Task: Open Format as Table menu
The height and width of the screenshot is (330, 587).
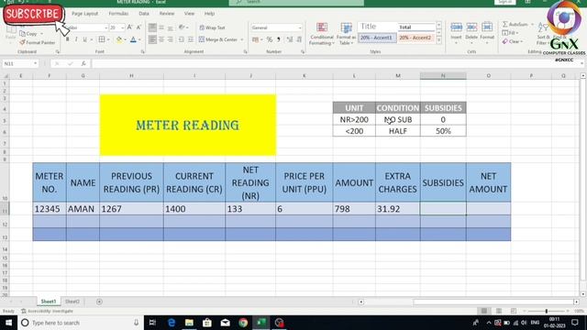Action: [346, 34]
